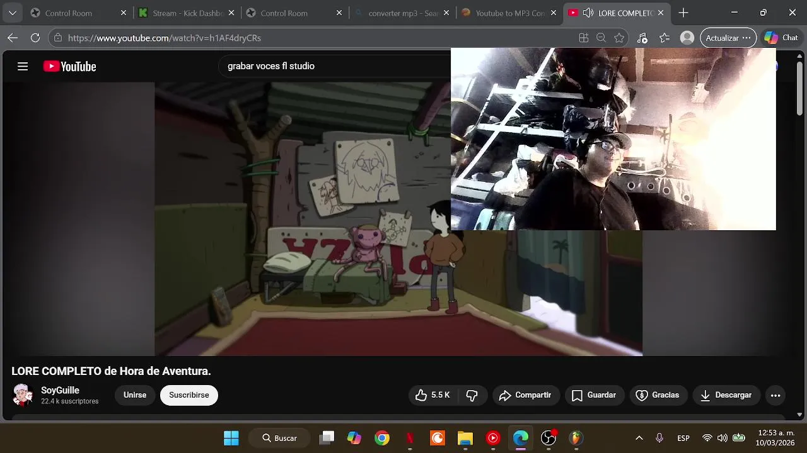Open Task View in the taskbar
Screen dimensions: 807x453
327,438
